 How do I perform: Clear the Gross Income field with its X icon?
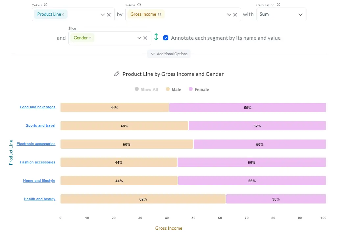click(x=235, y=14)
